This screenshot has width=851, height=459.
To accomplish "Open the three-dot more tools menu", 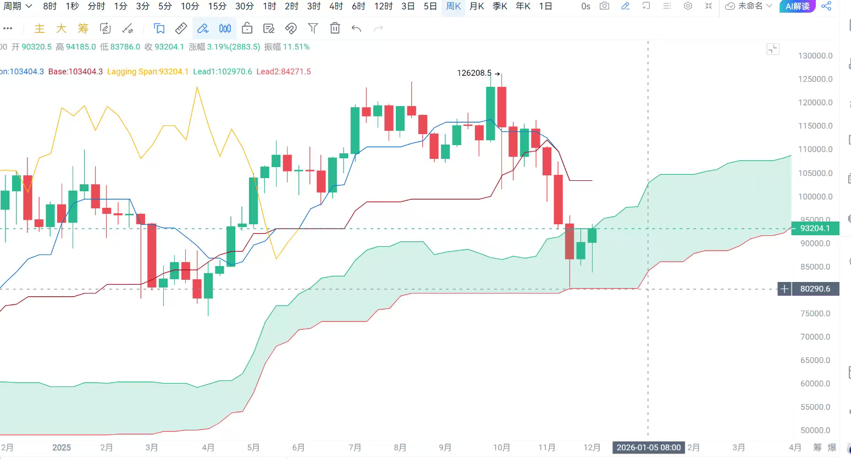I will (x=8, y=29).
